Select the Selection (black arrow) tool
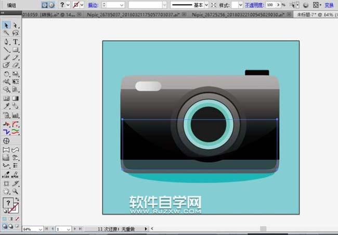 [6, 25]
